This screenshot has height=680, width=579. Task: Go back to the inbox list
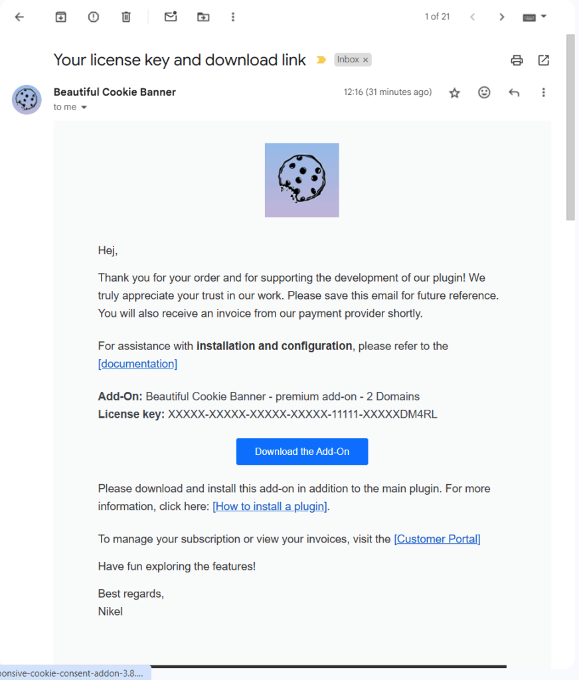[19, 17]
